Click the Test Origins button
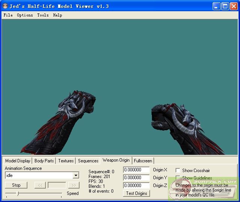 pyautogui.click(x=136, y=193)
